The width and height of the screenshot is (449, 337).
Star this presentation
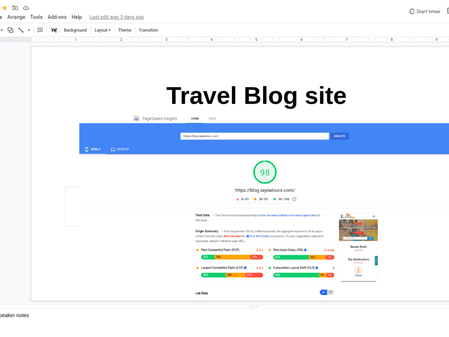4,8
